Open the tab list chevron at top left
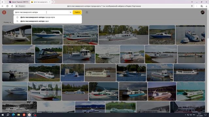Viewport: 209px width, 117px height. pos(6,2)
